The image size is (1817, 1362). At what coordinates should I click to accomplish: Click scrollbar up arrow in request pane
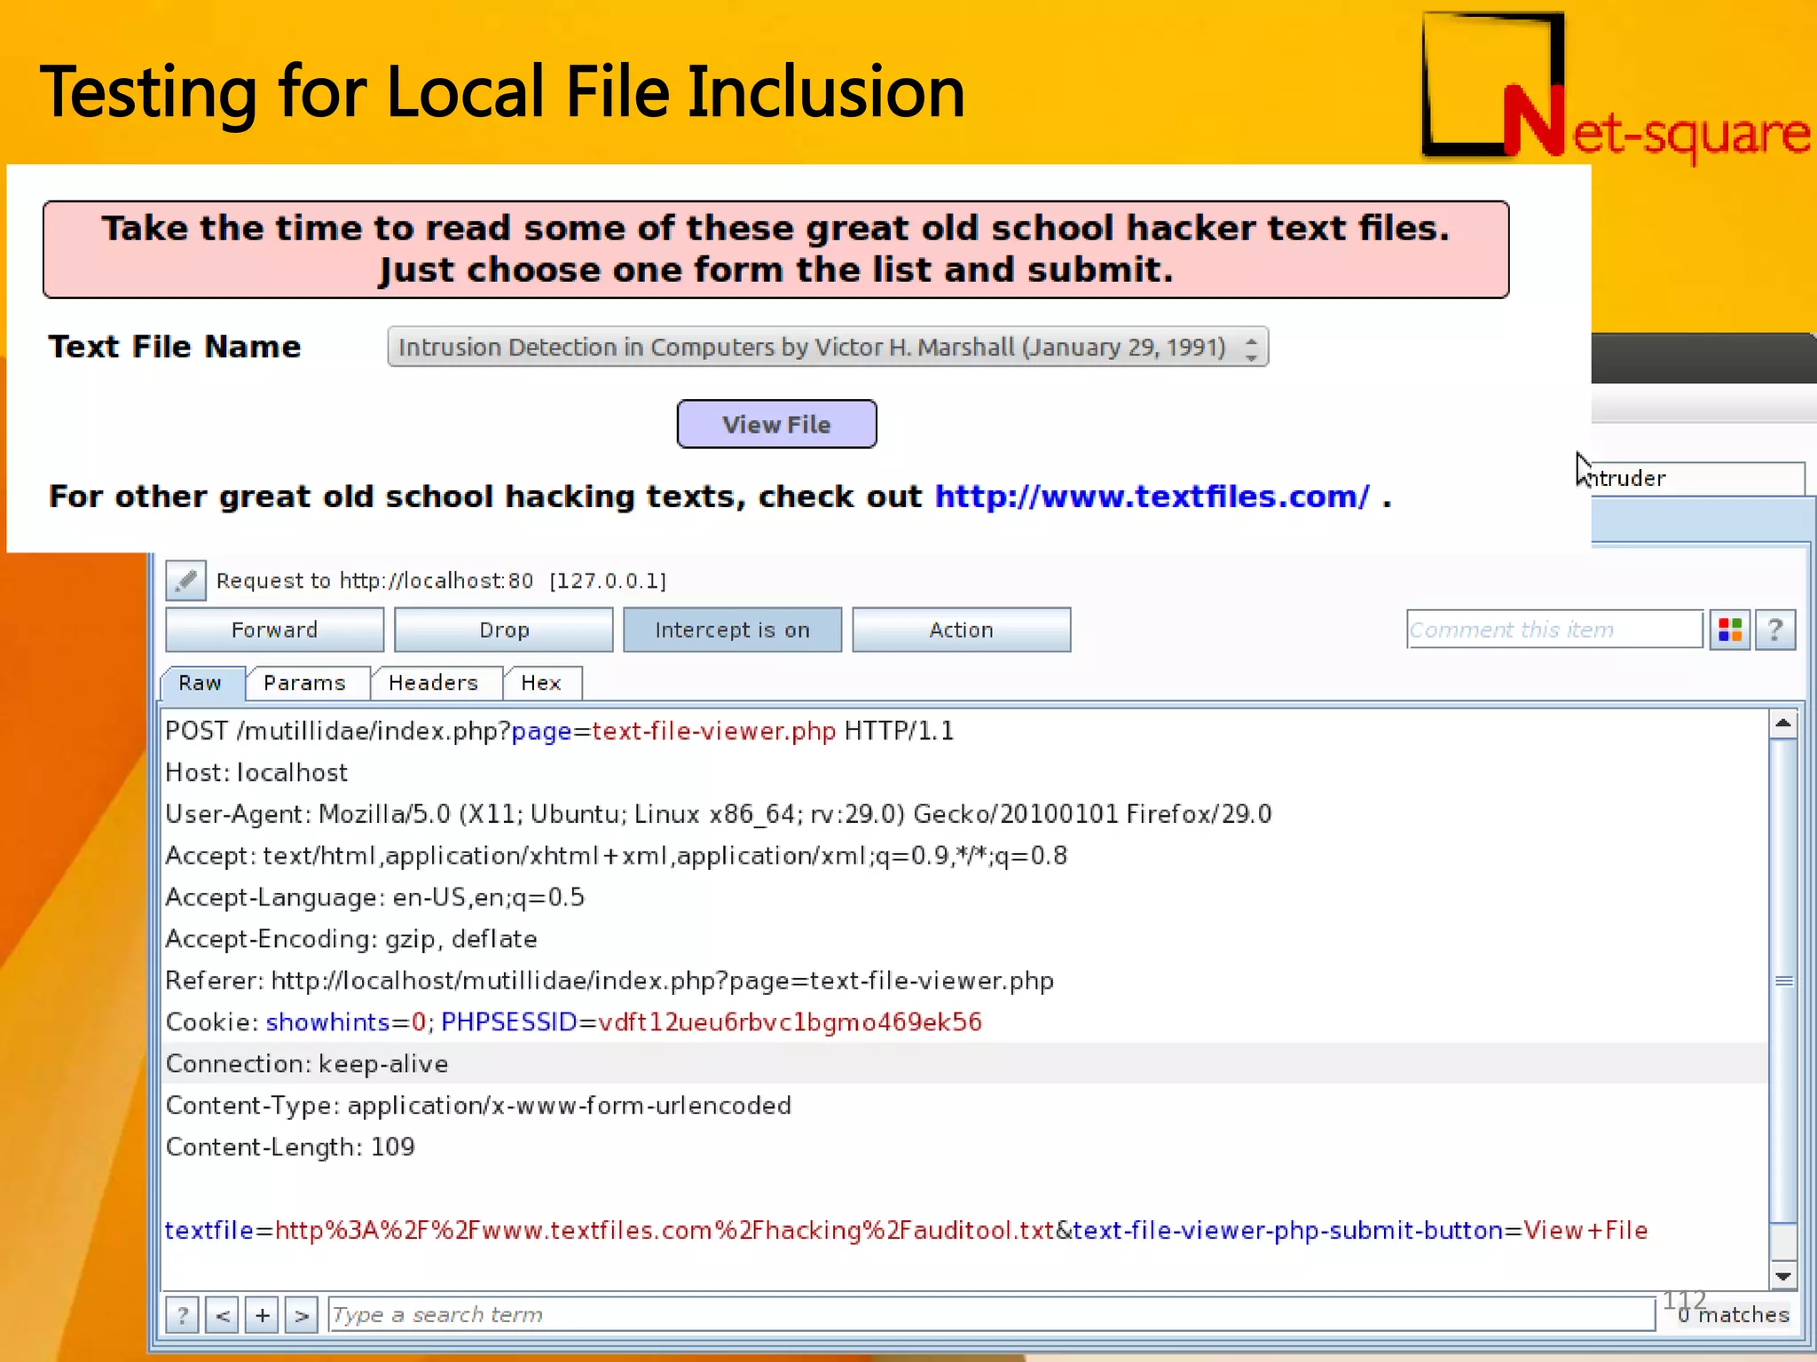[x=1783, y=724]
